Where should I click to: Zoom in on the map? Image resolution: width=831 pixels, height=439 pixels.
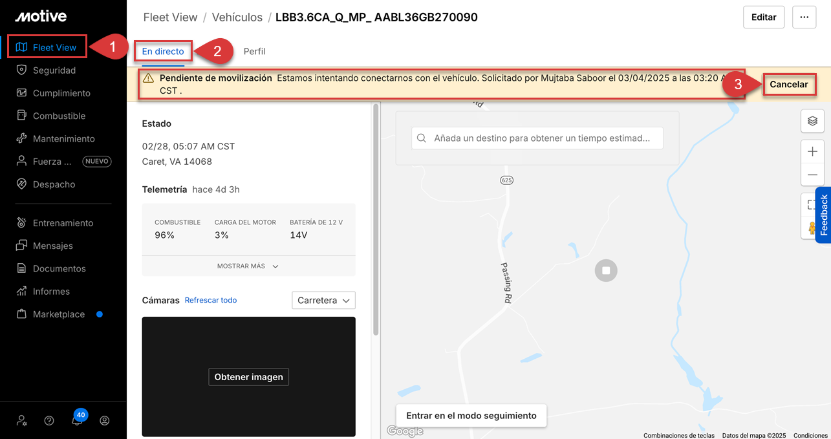[813, 151]
